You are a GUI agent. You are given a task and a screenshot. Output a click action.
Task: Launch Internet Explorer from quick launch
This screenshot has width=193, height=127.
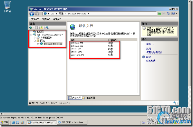(x=13, y=123)
